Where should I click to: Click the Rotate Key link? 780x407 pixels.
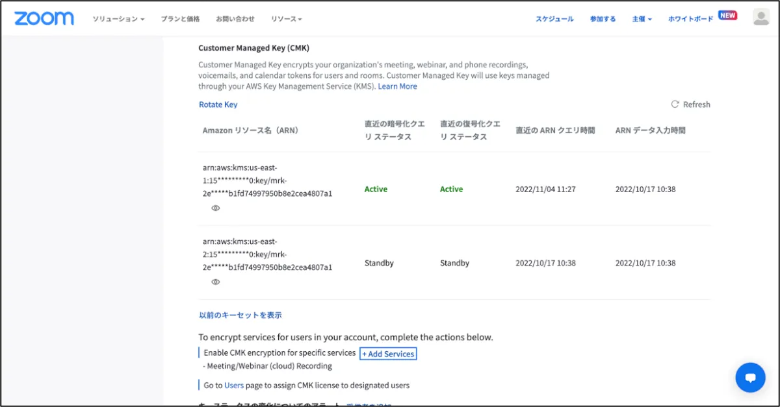click(x=218, y=105)
